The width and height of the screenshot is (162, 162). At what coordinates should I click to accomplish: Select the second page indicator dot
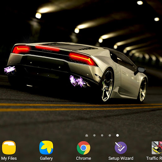tap(94, 135)
